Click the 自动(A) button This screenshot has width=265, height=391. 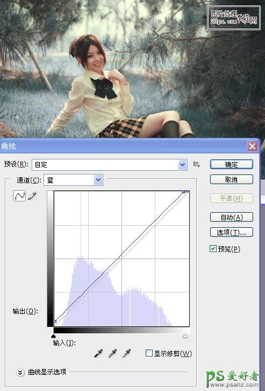[232, 217]
